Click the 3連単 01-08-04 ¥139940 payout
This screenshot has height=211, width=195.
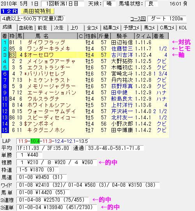[x=57, y=207]
